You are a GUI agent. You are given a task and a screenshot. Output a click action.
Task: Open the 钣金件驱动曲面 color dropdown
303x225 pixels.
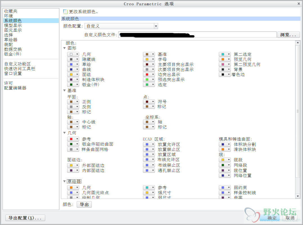(x=73, y=144)
